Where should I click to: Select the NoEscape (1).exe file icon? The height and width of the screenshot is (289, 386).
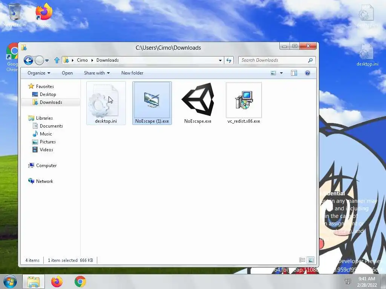pos(152,100)
